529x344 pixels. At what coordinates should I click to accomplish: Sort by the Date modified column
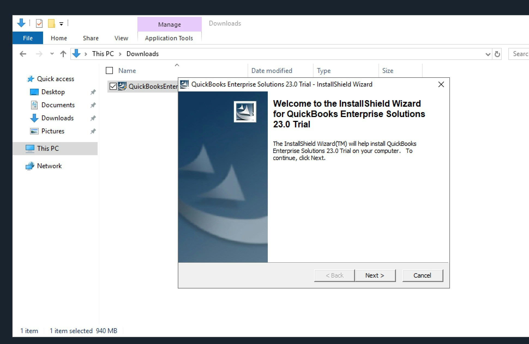coord(272,71)
